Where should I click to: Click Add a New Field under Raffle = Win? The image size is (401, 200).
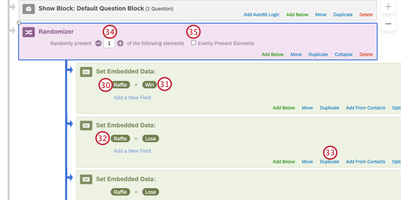[132, 98]
